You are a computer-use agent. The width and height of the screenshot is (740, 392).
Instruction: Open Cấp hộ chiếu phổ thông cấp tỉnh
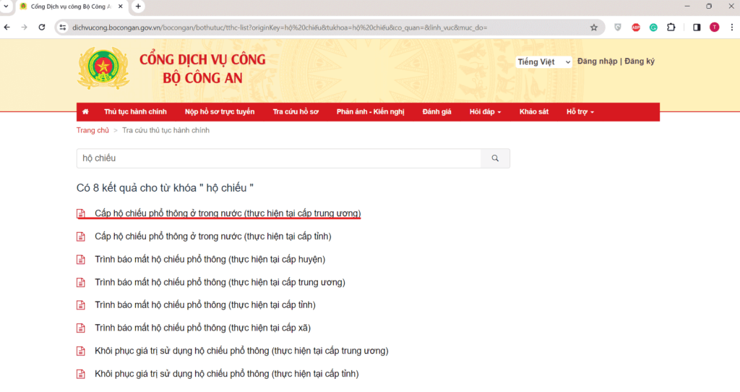[x=213, y=237]
